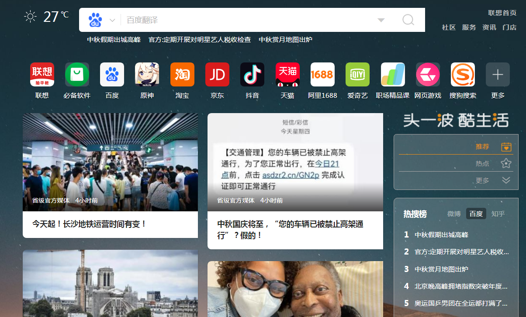This screenshot has width=526, height=317.
Task: Add more shortcuts with the plus icon
Action: 498,75
